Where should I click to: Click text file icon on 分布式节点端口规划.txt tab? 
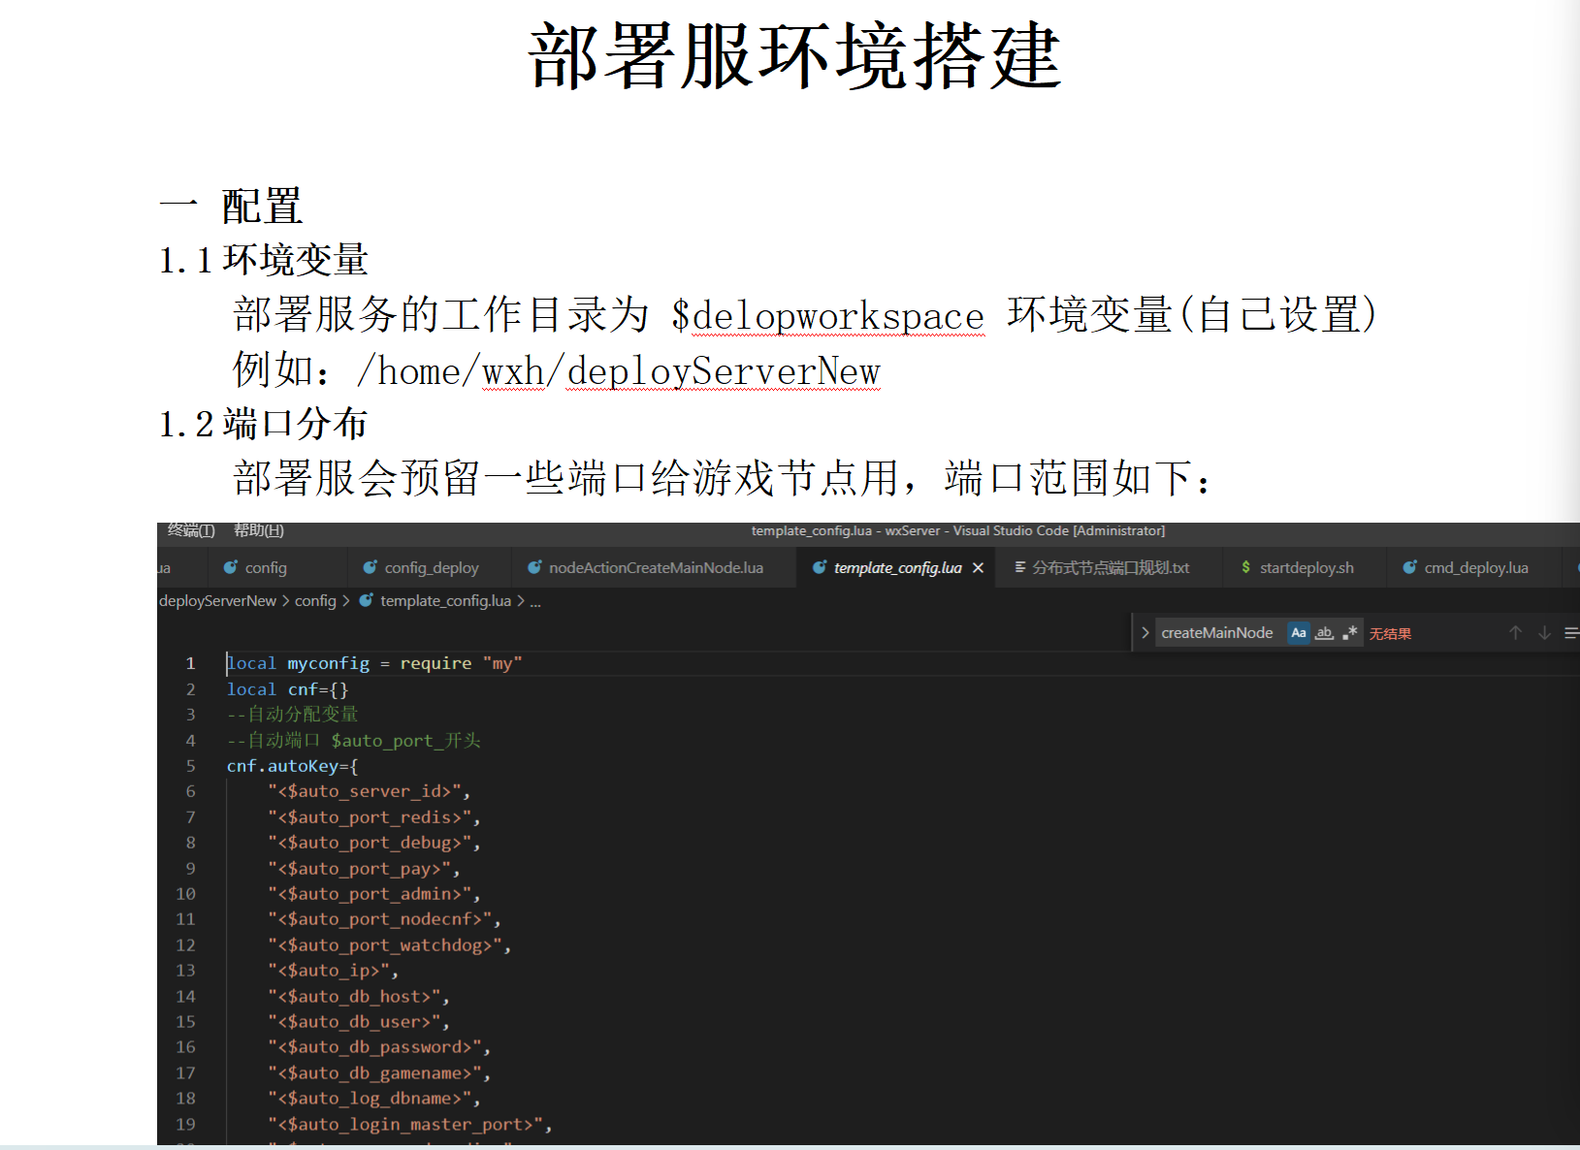tap(1020, 567)
